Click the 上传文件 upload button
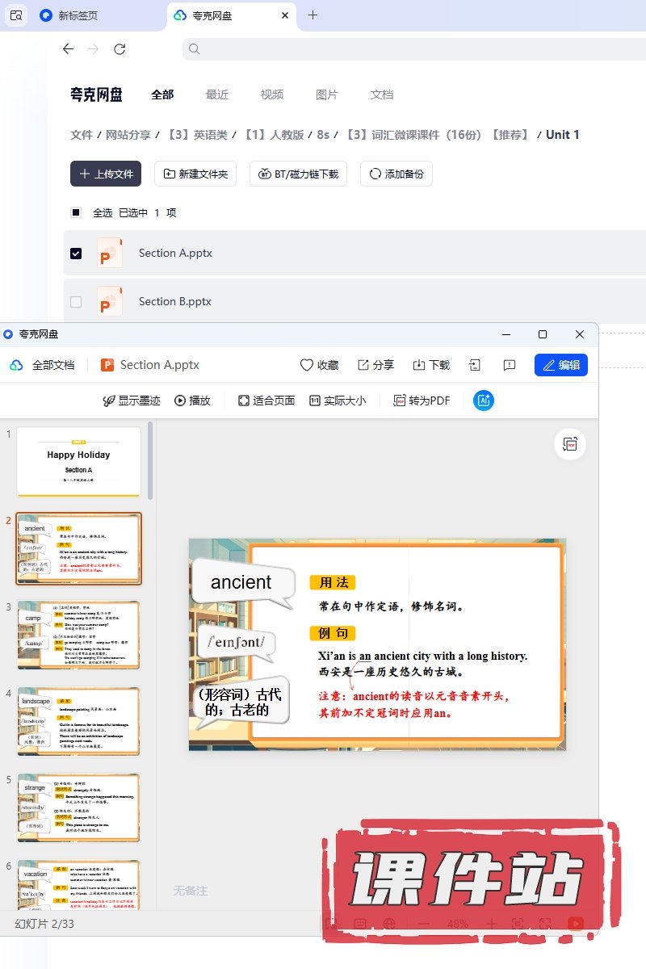The image size is (646, 969). [x=106, y=174]
